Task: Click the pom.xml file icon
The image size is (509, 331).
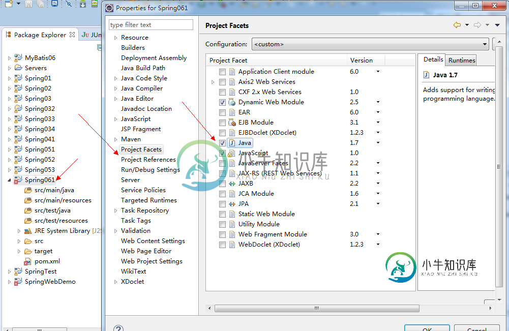Action: click(x=28, y=261)
